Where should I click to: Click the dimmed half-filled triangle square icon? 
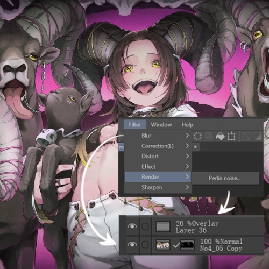pos(258,136)
